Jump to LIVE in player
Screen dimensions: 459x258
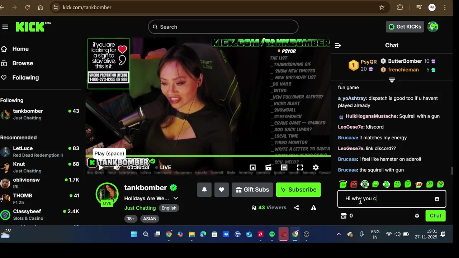click(163, 167)
